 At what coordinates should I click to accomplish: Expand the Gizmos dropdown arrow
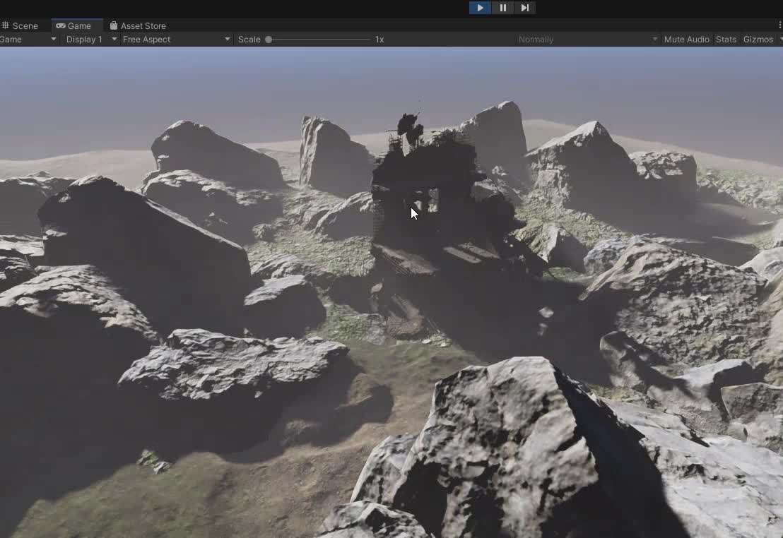click(780, 40)
